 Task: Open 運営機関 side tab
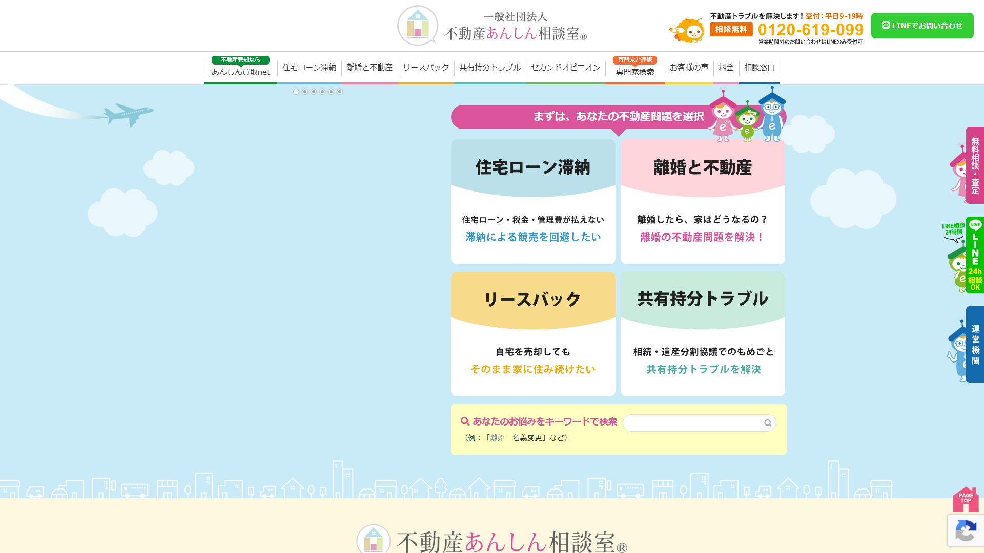(x=974, y=345)
